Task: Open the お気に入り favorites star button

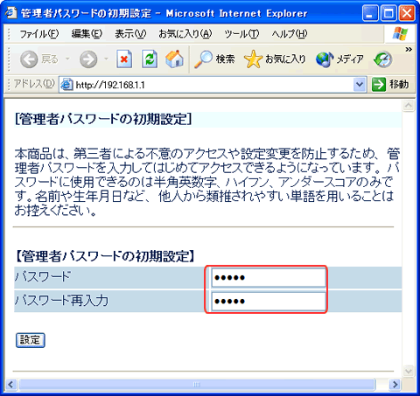Action: point(275,59)
